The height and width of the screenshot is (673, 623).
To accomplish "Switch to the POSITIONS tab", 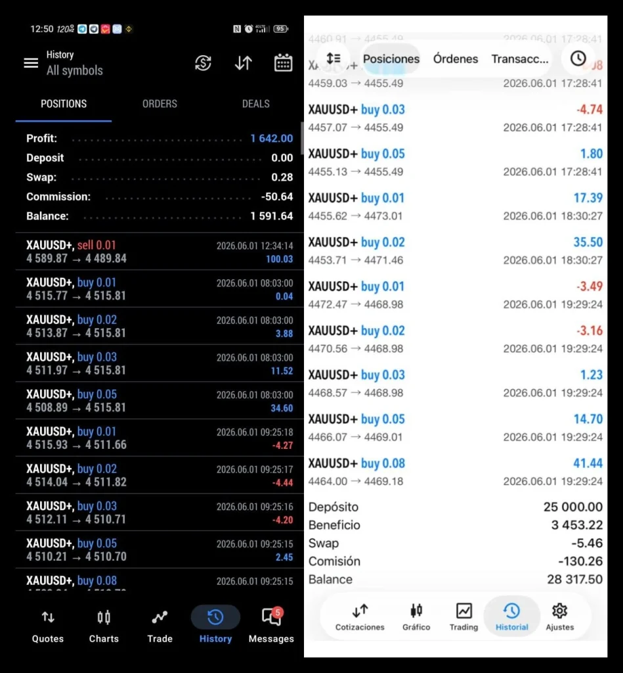I will click(64, 104).
